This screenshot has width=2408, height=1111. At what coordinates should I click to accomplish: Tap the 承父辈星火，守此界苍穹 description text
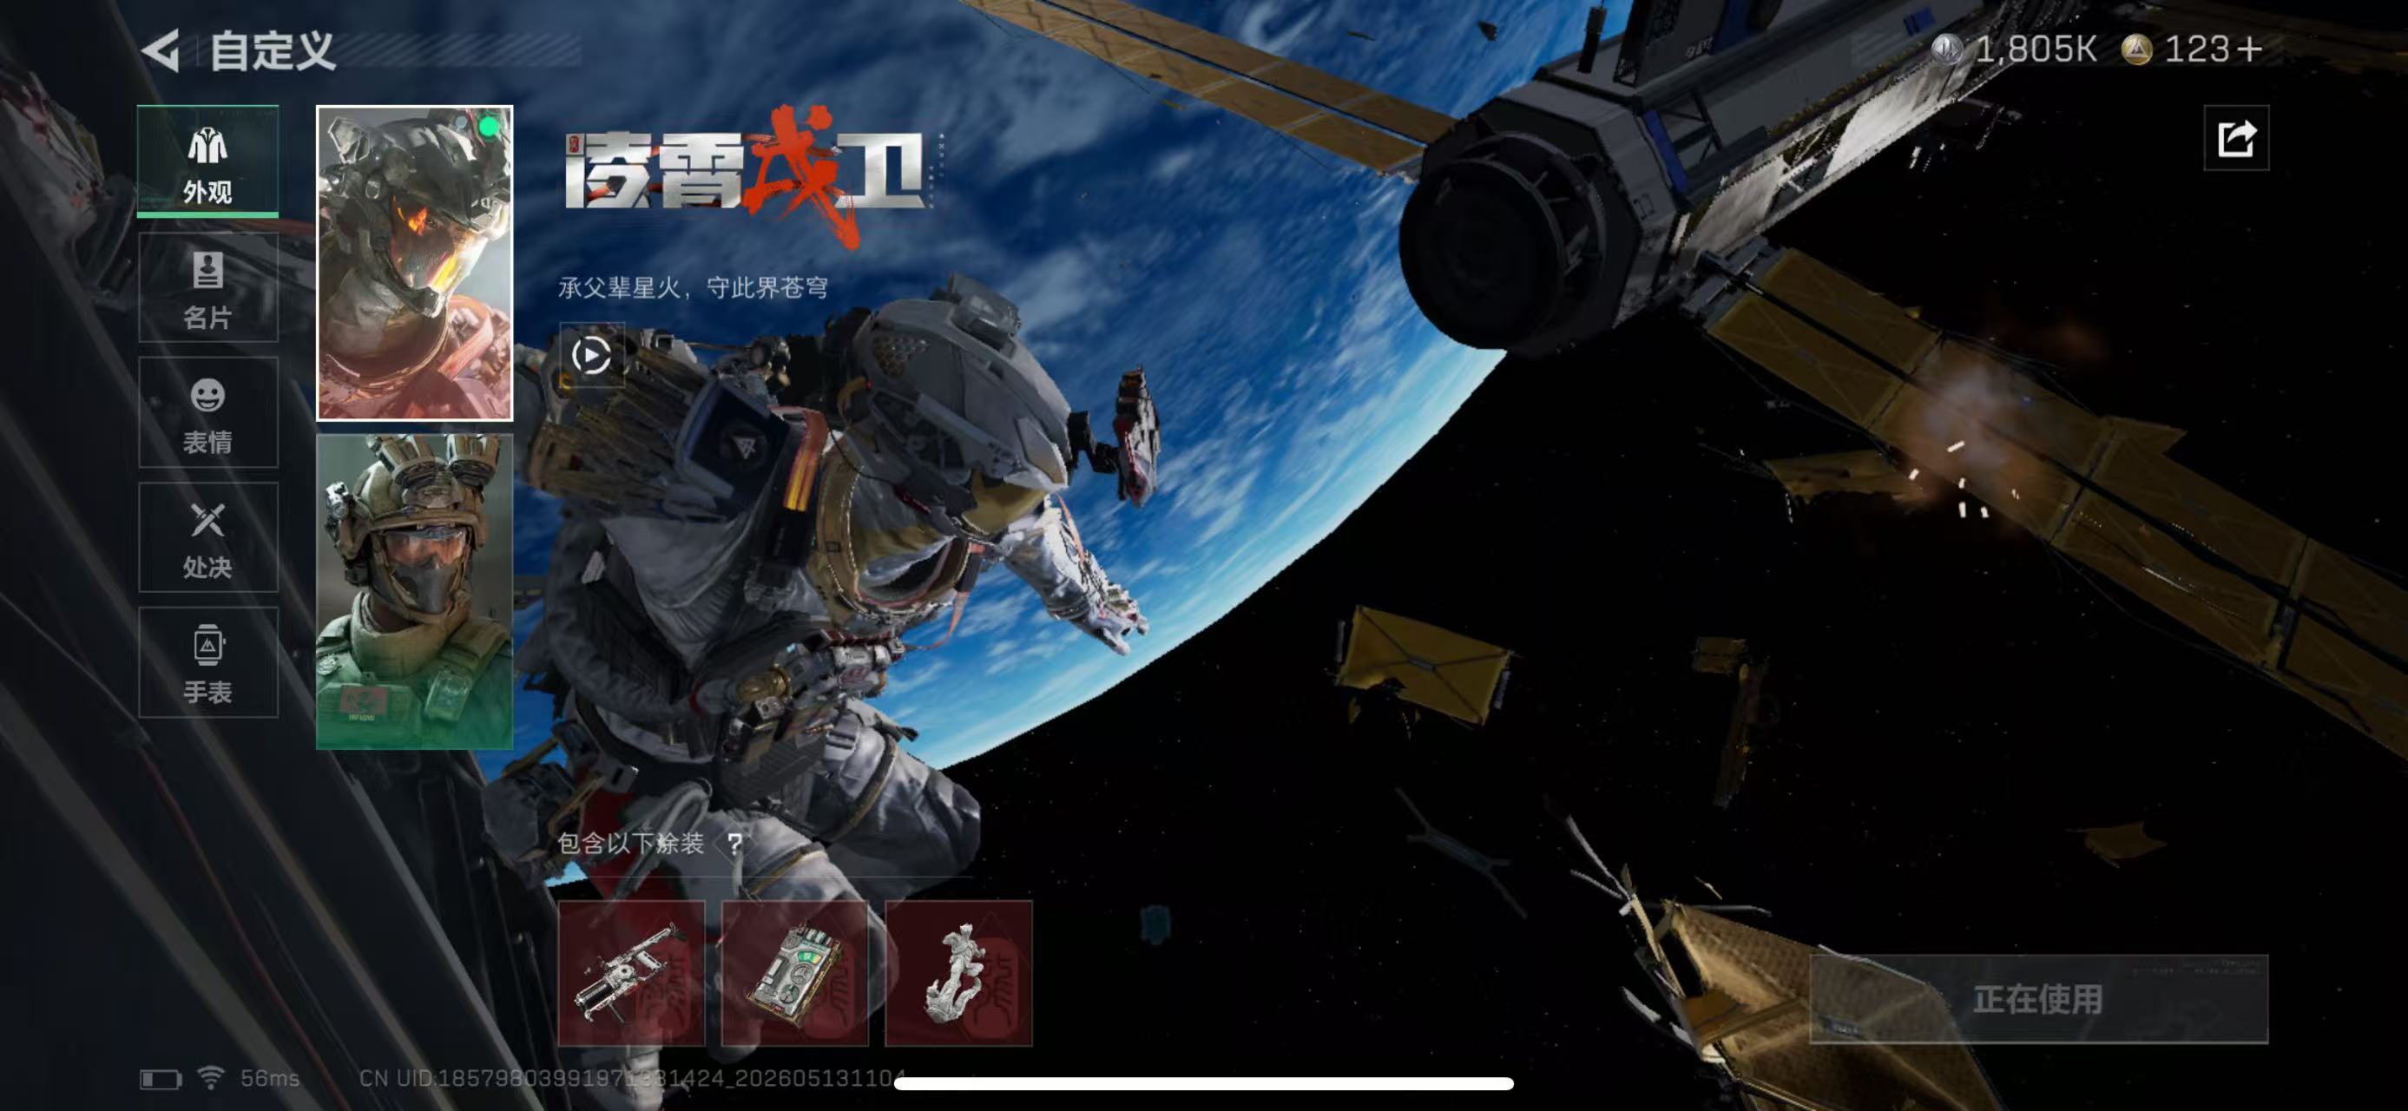(x=693, y=286)
